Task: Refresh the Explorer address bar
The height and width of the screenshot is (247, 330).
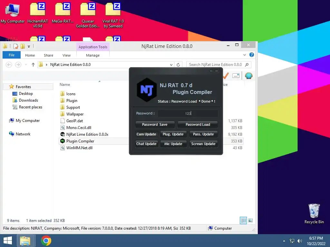Action: coord(178,65)
